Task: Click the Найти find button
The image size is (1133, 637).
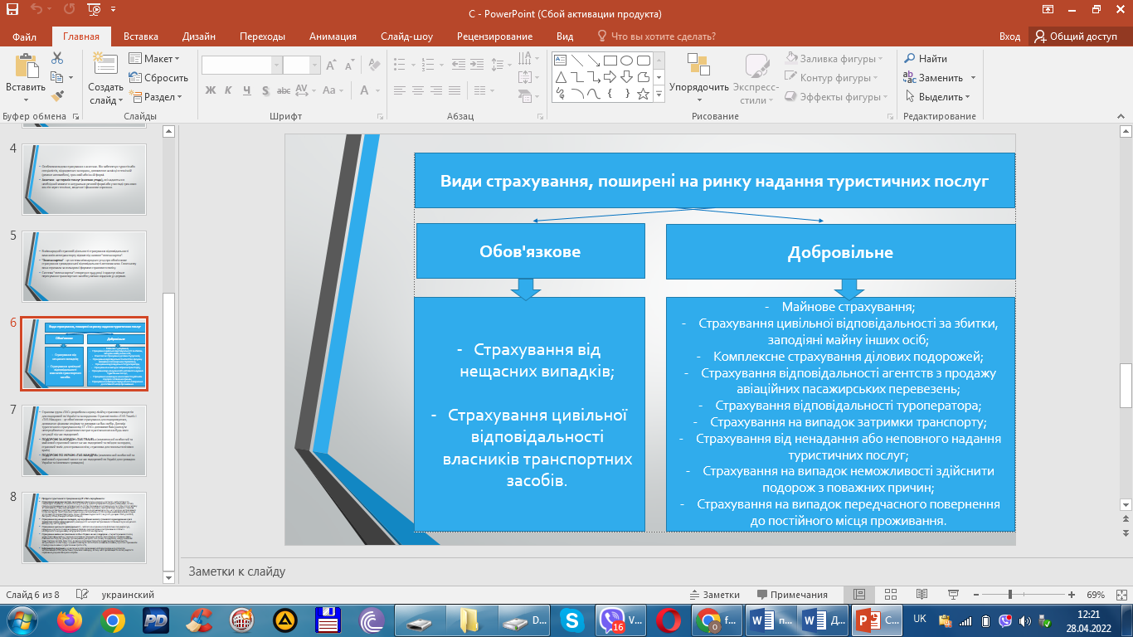Action: tap(926, 58)
